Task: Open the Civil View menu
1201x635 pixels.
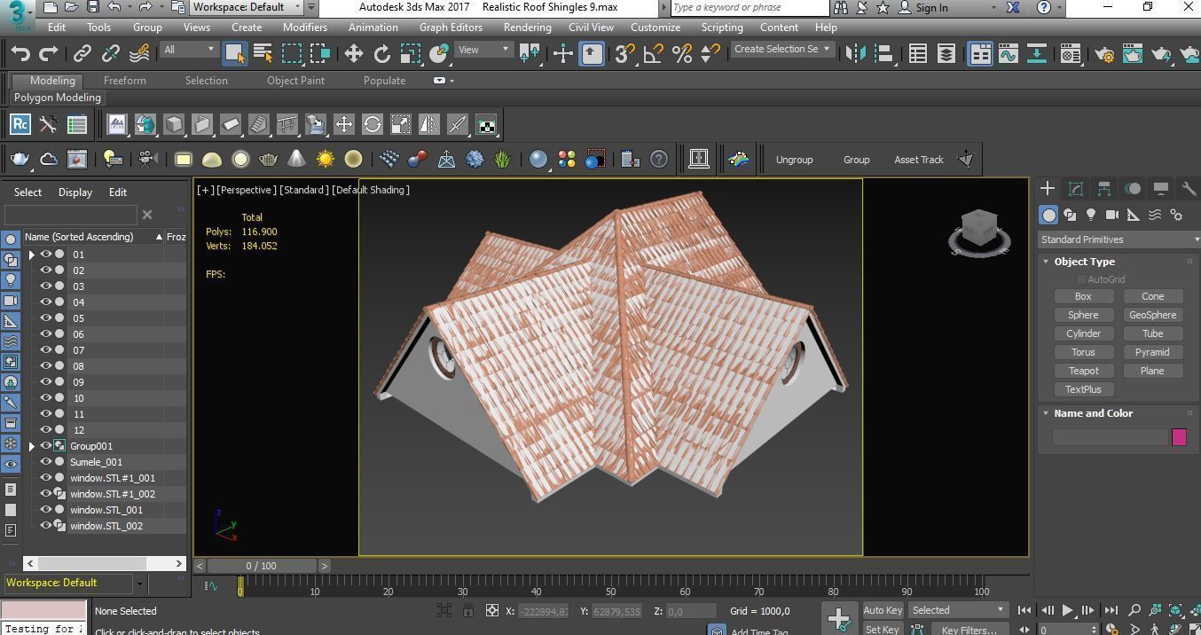Action: 591,27
